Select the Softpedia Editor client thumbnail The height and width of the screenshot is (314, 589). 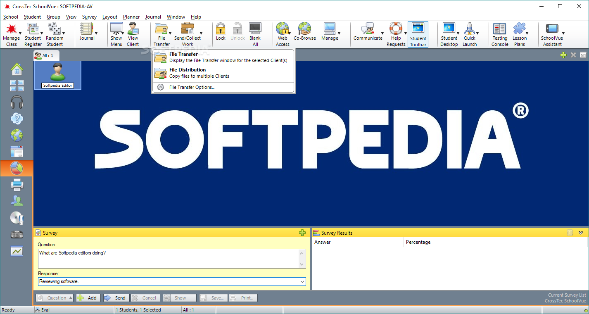pyautogui.click(x=57, y=75)
